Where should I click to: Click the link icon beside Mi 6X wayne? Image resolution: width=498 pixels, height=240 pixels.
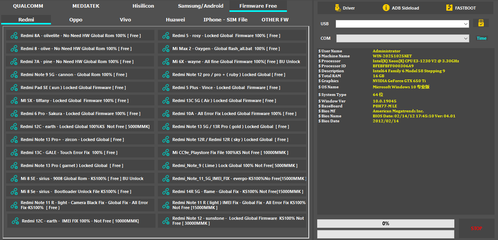tap(166, 62)
